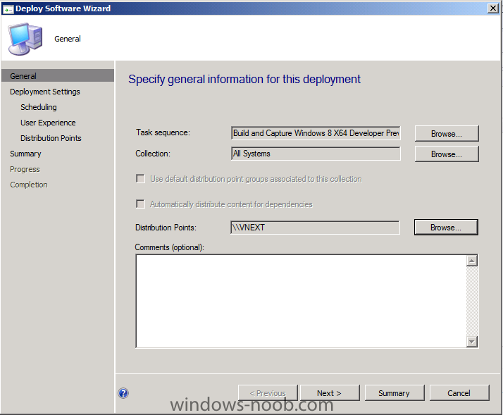The width and height of the screenshot is (503, 415).
Task: Select the Progress step in sidebar
Action: (25, 169)
